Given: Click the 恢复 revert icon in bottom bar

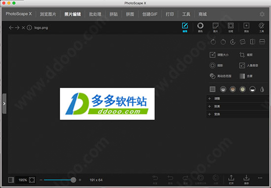Looking at the screenshot, I should pos(155,180).
